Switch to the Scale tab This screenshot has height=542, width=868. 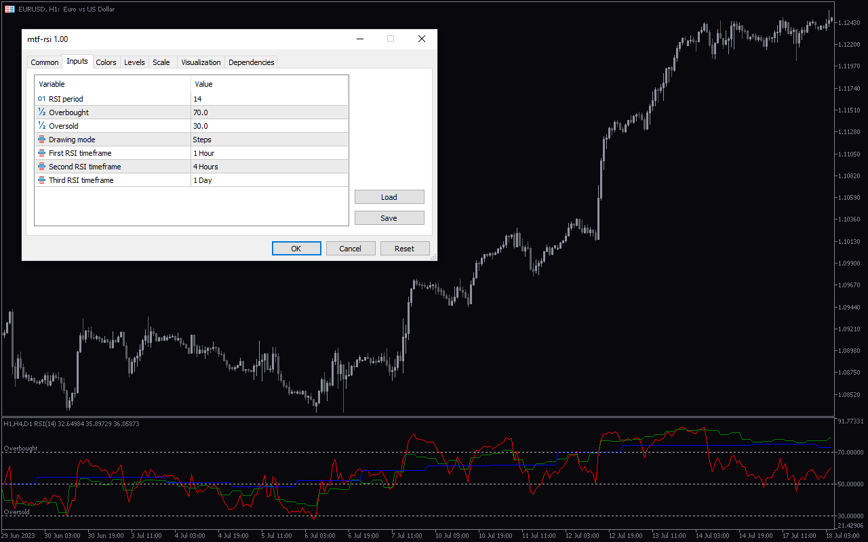pos(161,62)
